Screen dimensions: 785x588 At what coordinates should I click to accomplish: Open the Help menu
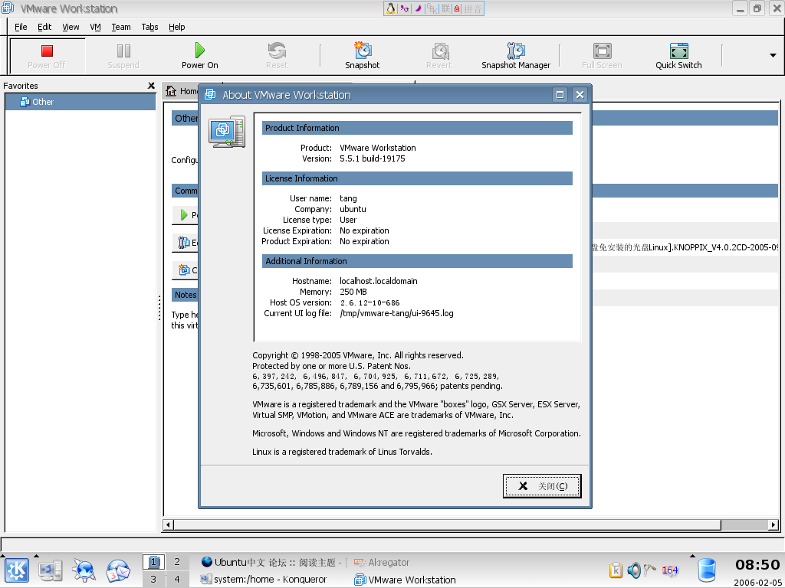(x=177, y=27)
